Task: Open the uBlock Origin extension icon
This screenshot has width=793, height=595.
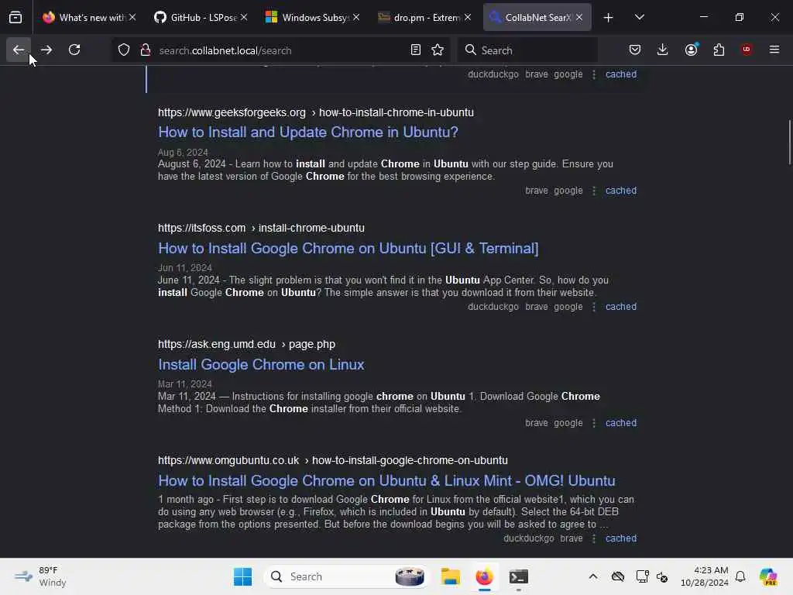Action: 747,50
